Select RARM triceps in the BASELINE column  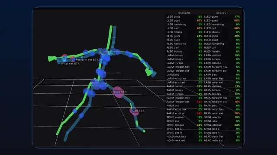(x=184, y=94)
